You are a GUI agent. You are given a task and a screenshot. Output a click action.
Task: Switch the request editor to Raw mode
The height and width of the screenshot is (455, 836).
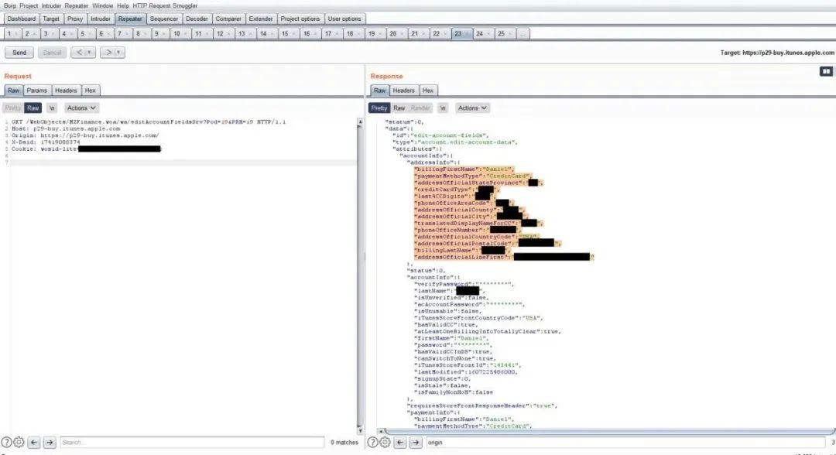point(33,108)
